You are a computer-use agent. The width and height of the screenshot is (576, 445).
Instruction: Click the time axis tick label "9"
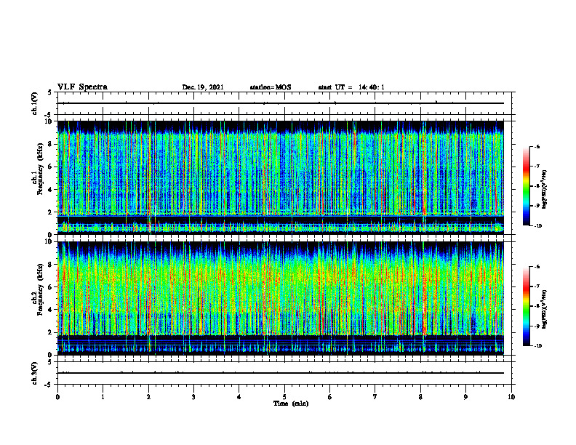tap(465, 397)
